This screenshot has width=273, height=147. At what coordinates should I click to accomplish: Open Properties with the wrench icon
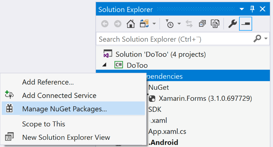(x=232, y=24)
